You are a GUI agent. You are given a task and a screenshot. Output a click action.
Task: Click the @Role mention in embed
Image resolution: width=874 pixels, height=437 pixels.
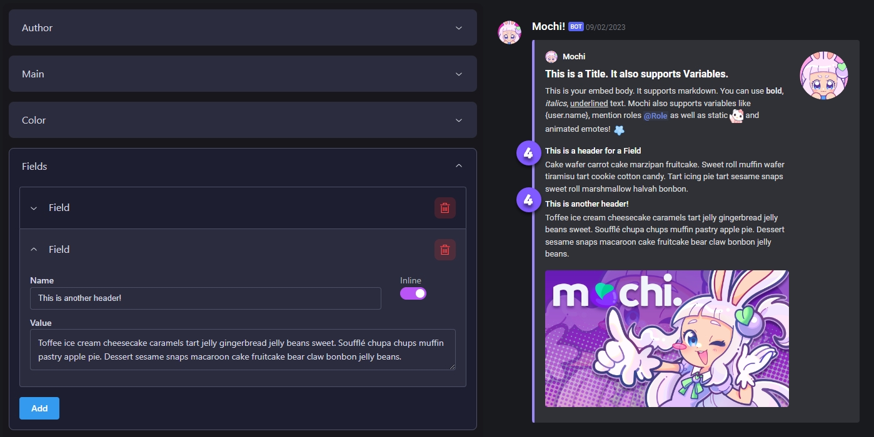[x=656, y=115]
